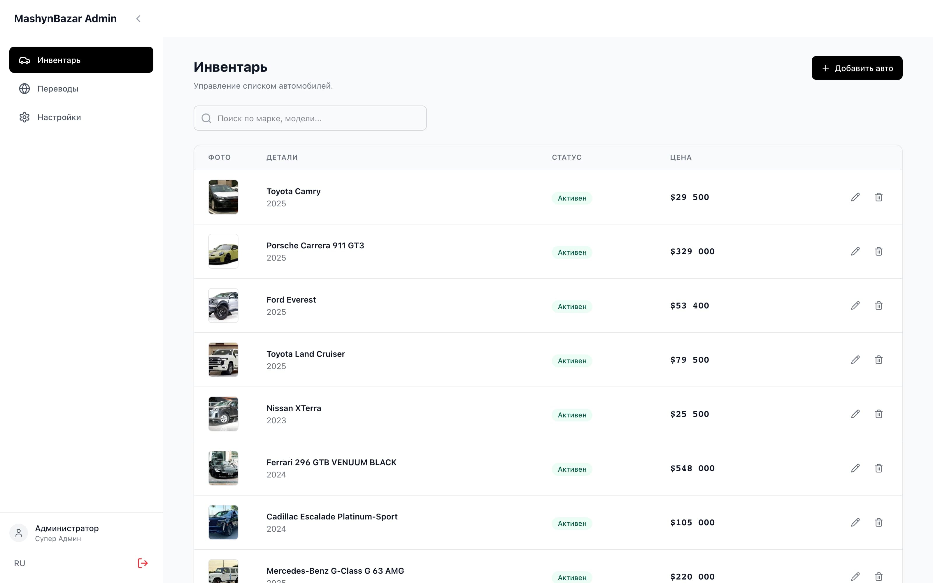The width and height of the screenshot is (933, 583).
Task: Delete the Ford Everest listing
Action: pos(879,305)
